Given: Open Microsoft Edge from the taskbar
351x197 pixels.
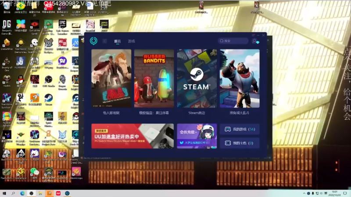Looking at the screenshot, I should (x=22, y=193).
